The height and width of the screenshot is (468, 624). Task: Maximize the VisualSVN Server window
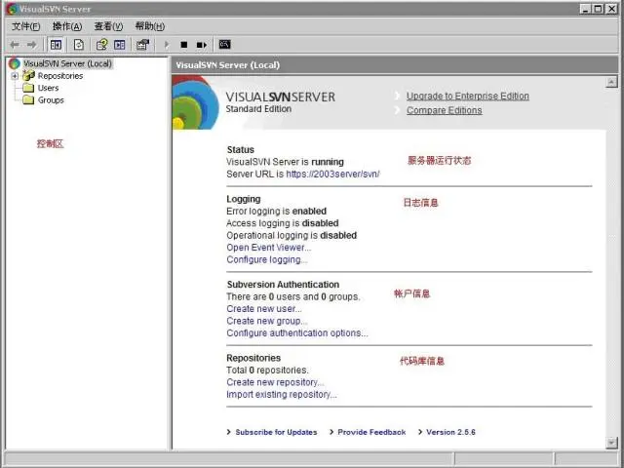pyautogui.click(x=598, y=9)
